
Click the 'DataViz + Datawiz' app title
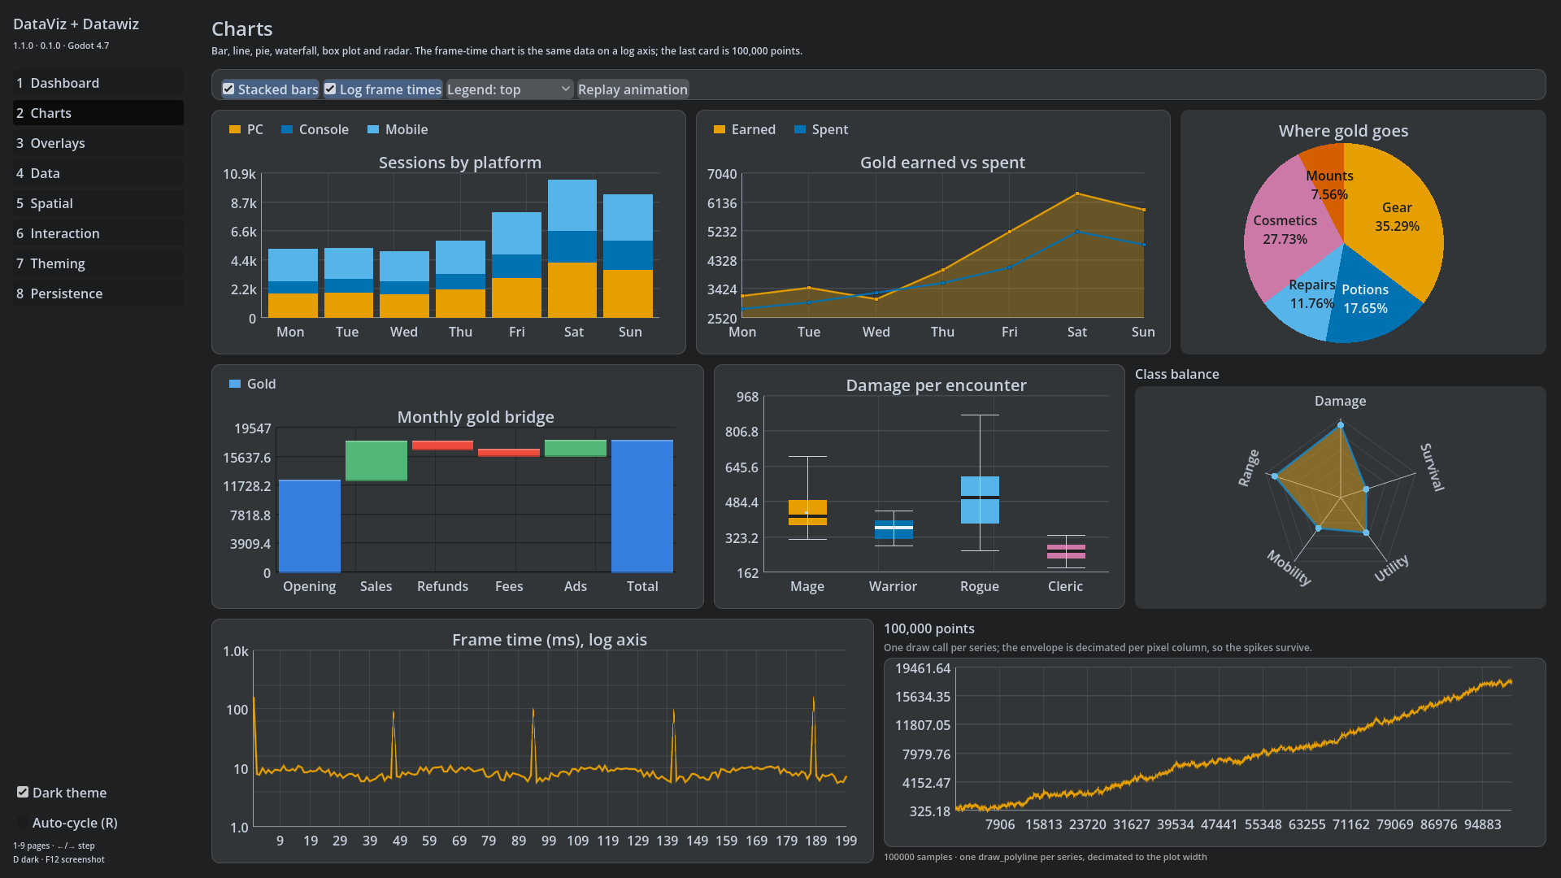[x=76, y=24]
